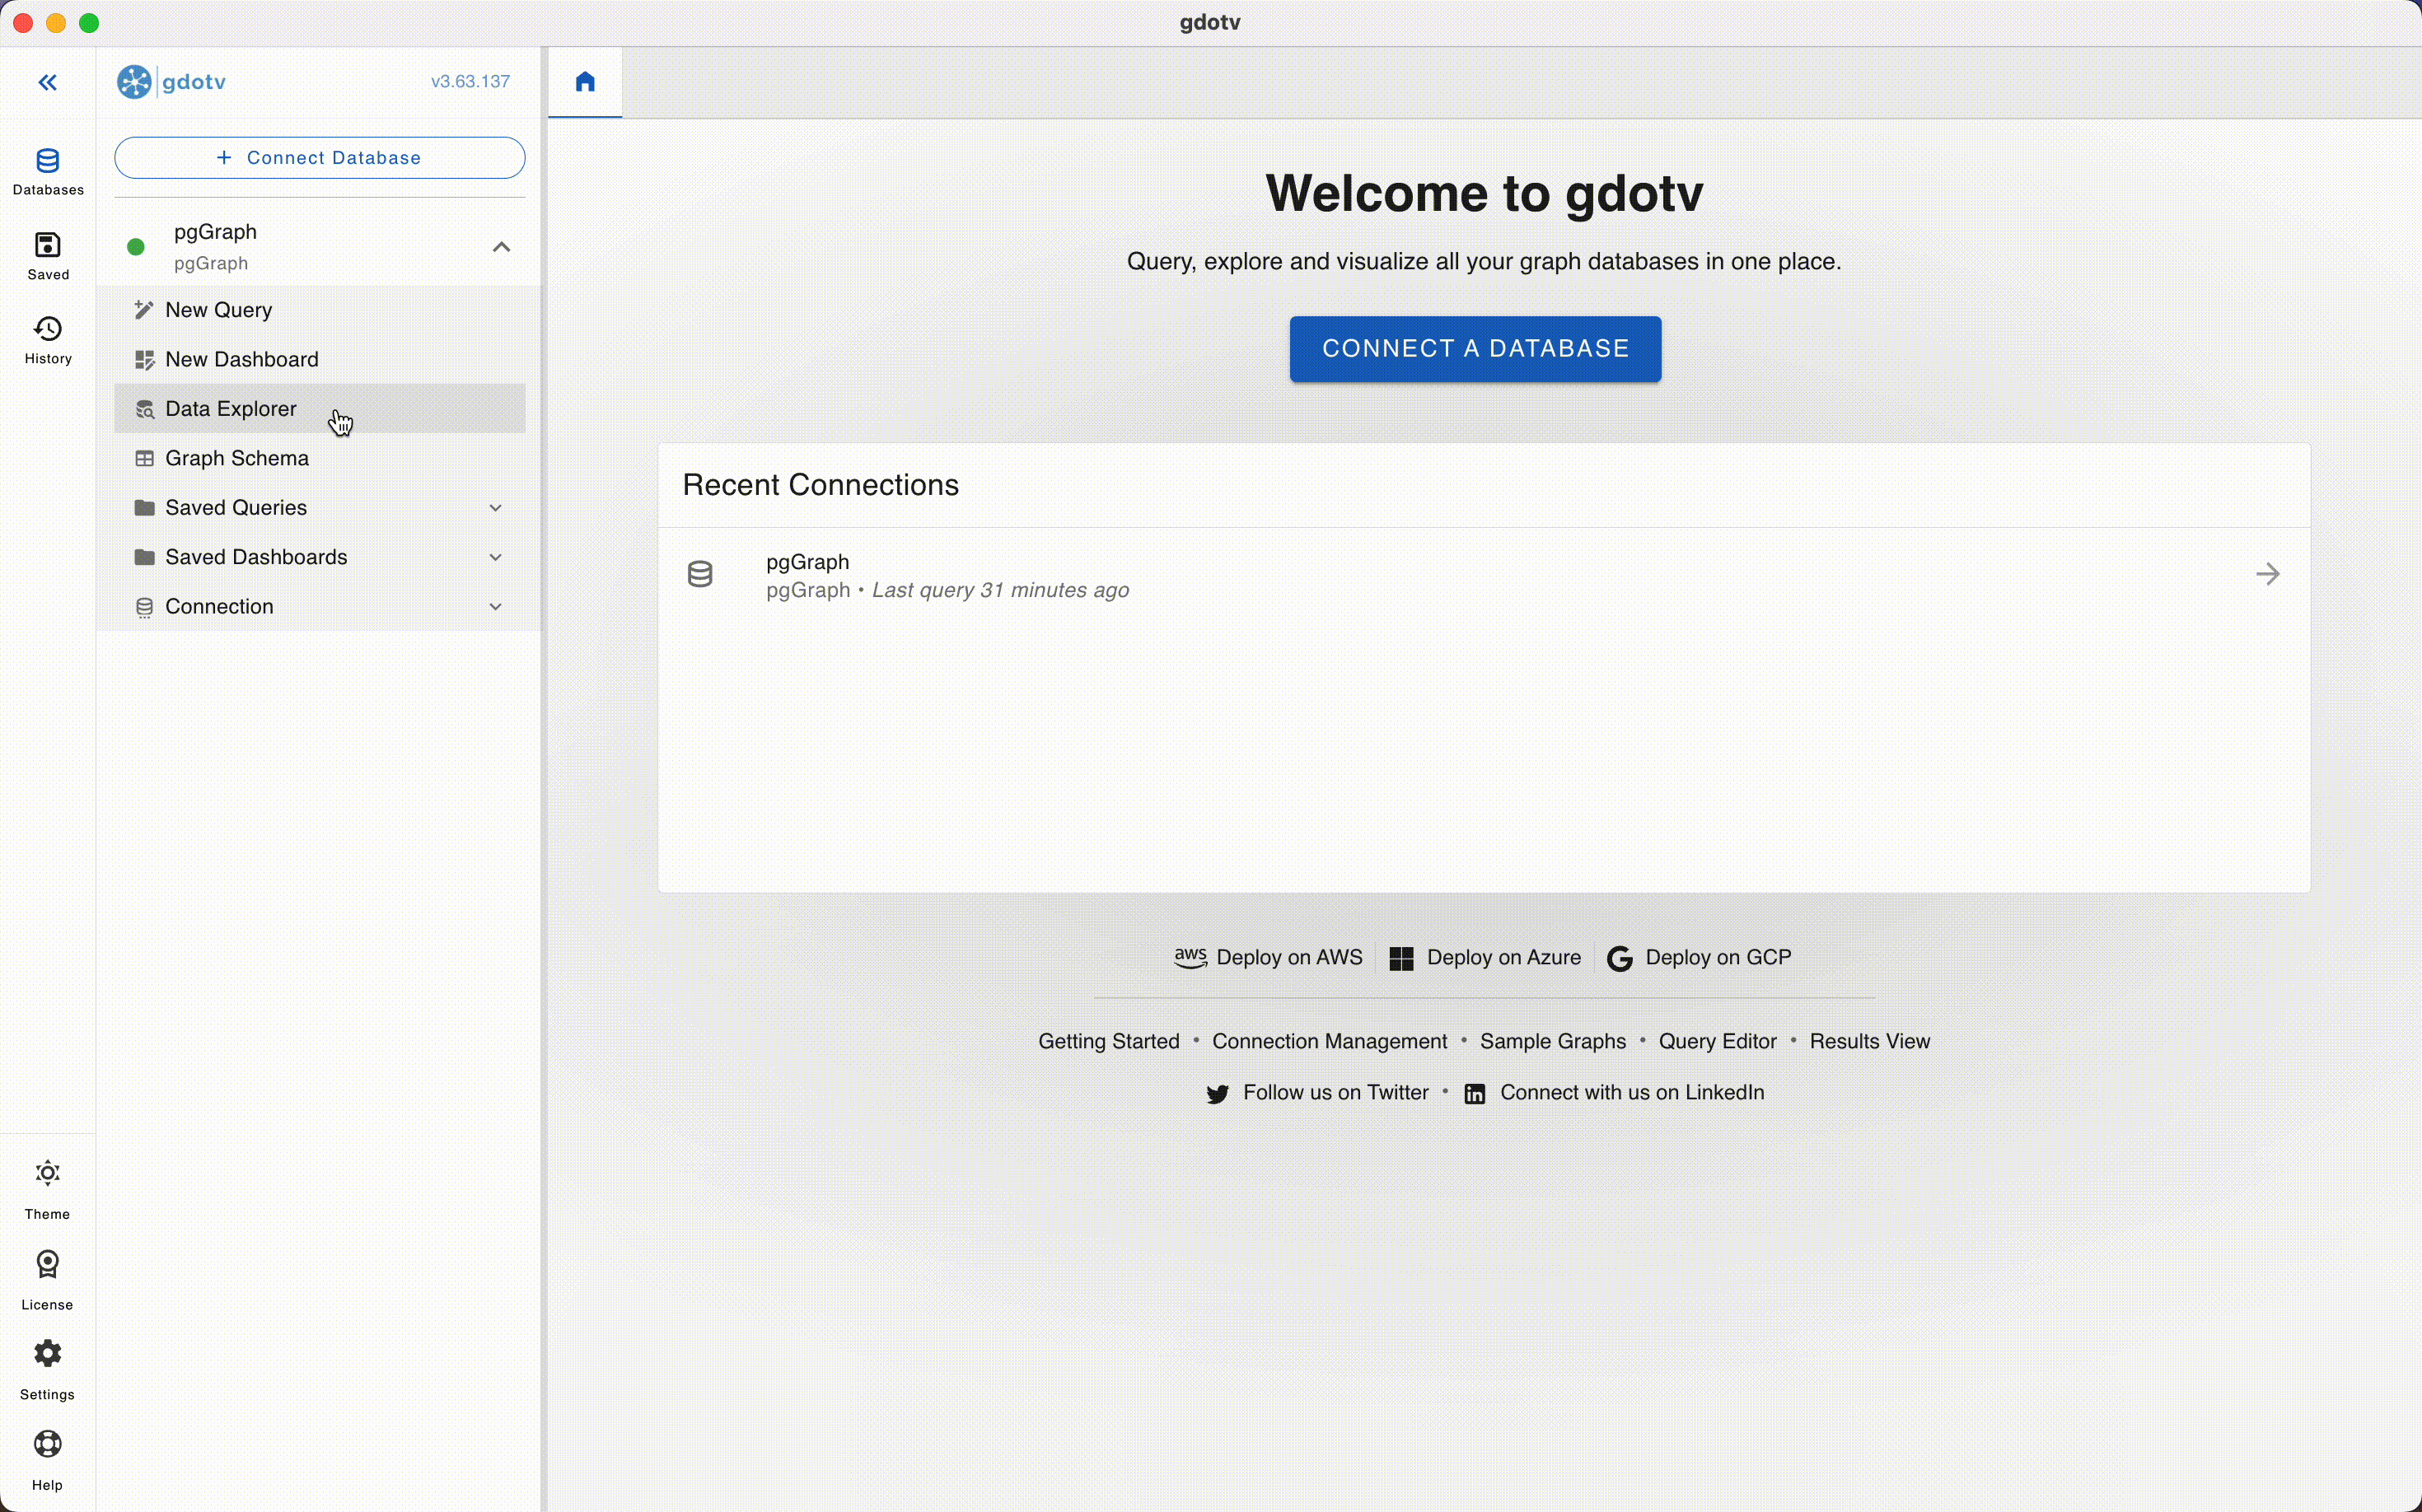Open the Data Explorer

click(x=320, y=409)
